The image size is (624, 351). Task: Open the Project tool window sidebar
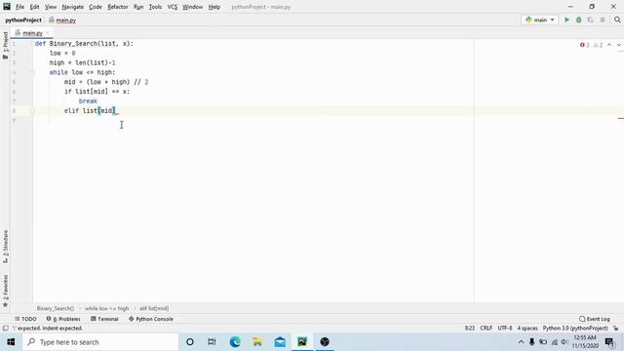coord(5,46)
